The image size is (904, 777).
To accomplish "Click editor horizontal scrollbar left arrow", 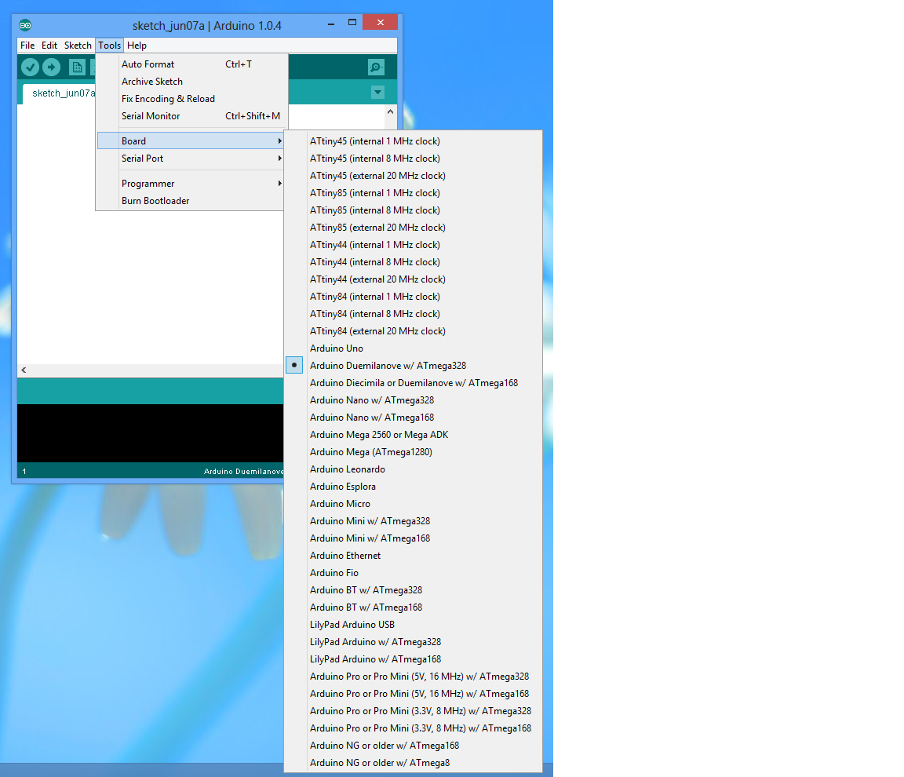I will click(x=24, y=370).
